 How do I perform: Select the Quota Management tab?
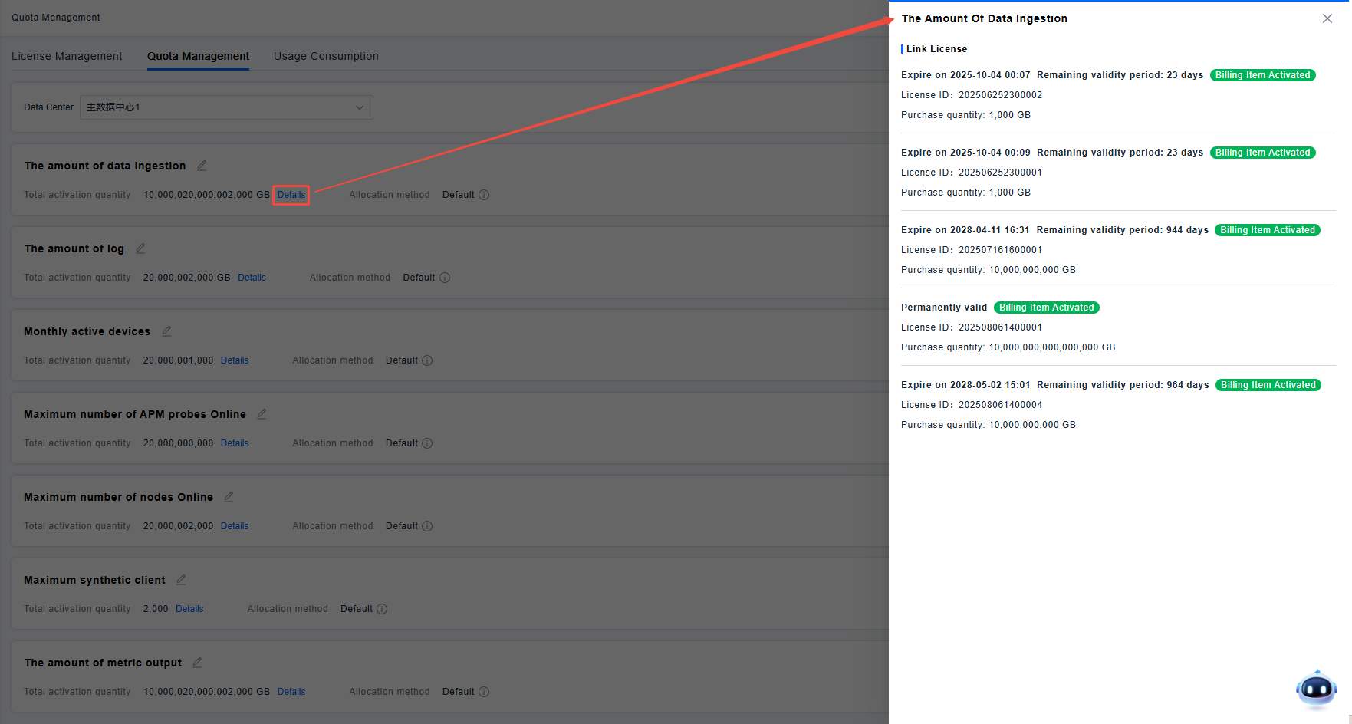[x=198, y=56]
